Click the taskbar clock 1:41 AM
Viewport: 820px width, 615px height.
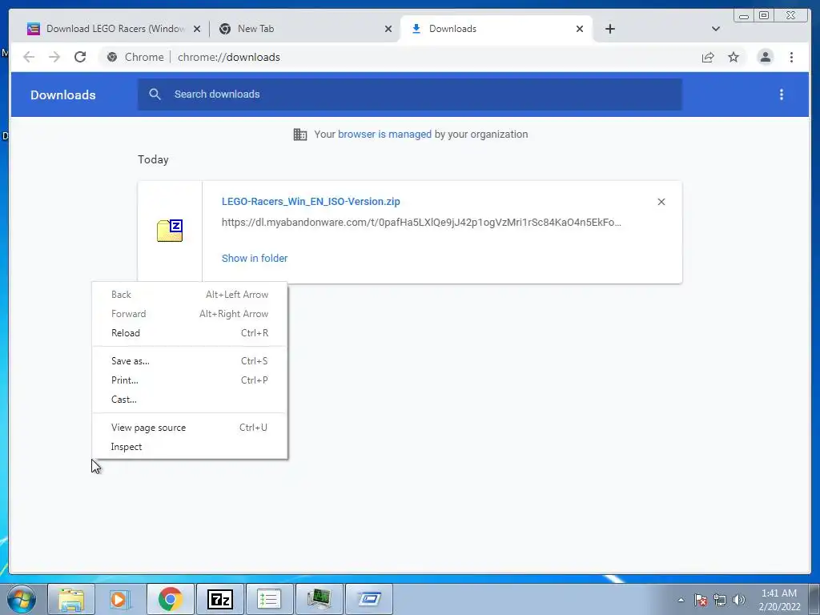(x=779, y=600)
